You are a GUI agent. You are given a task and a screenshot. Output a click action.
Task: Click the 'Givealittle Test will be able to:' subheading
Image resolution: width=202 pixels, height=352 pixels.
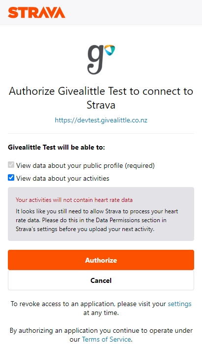(57, 147)
